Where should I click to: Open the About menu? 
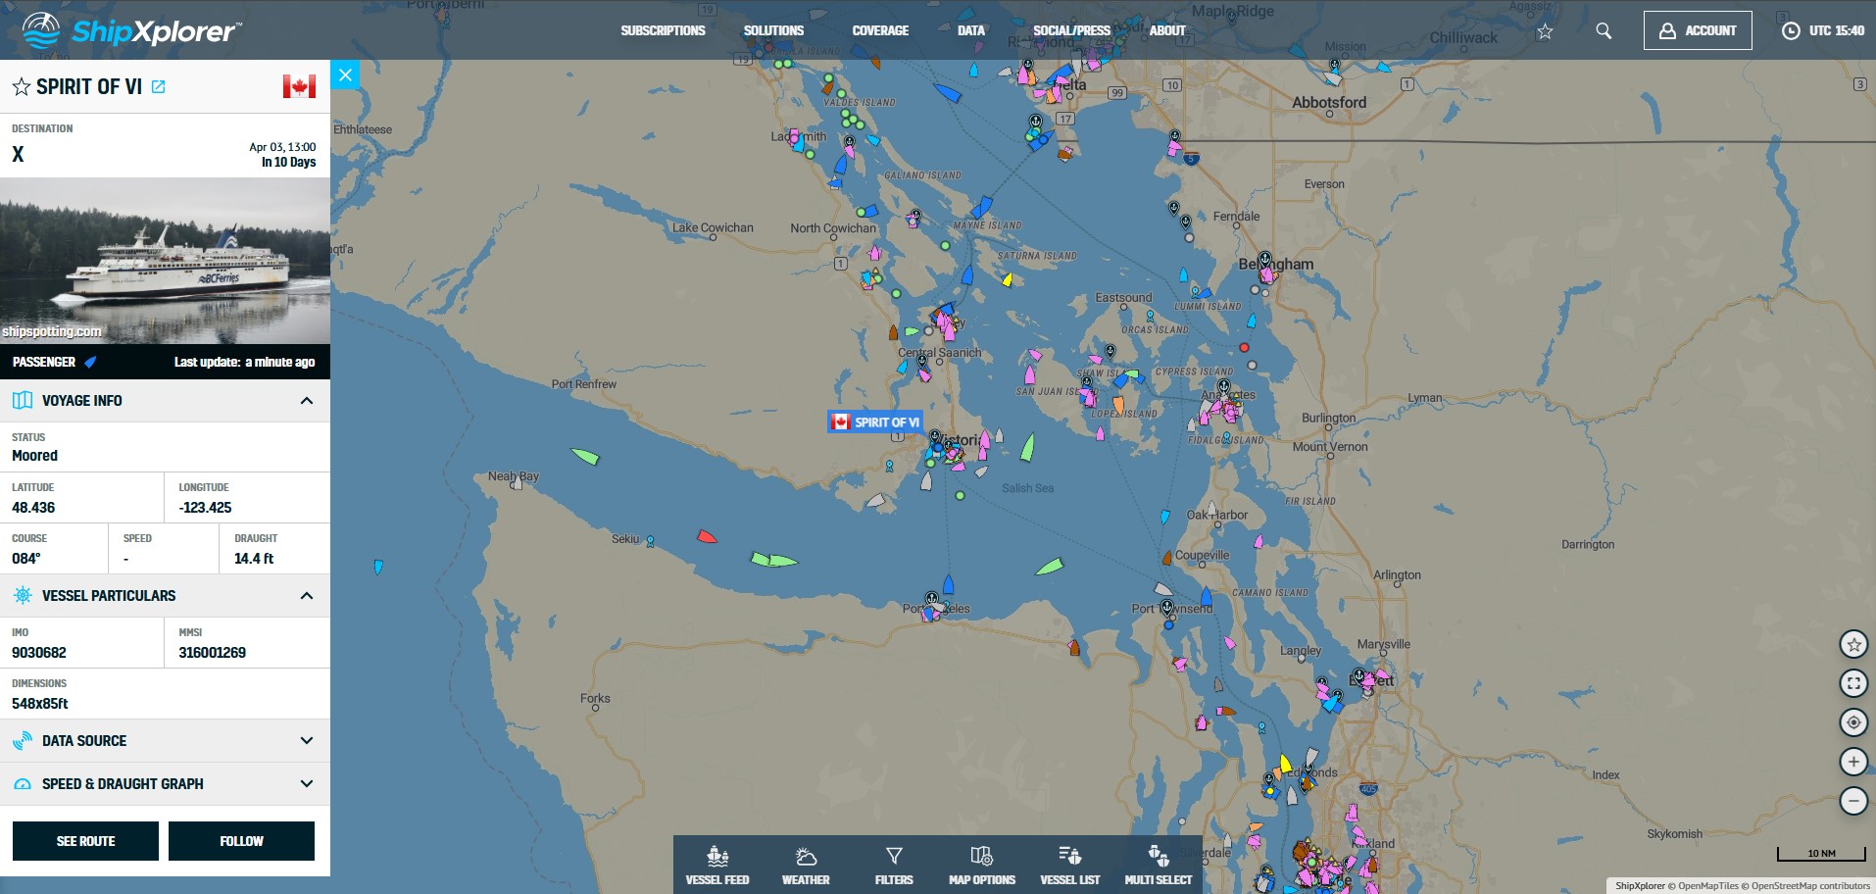pos(1167,30)
